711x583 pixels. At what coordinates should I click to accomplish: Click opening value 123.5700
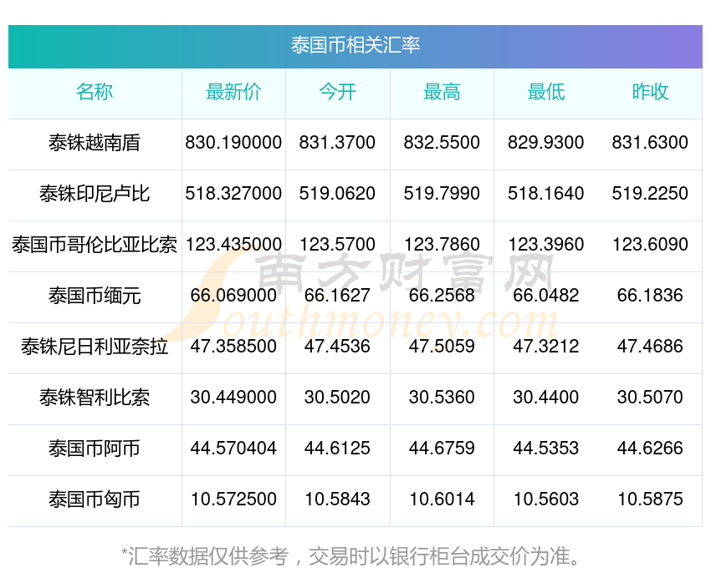[337, 245]
